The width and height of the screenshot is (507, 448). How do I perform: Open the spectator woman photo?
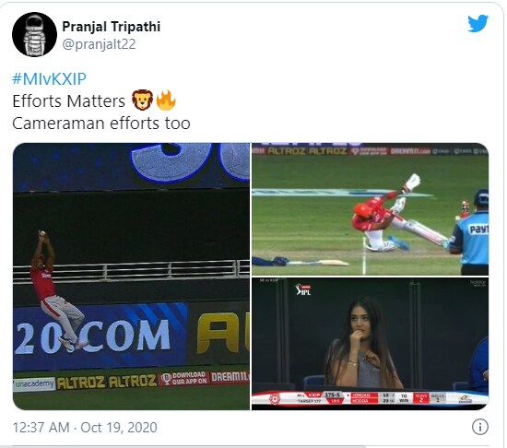(371, 344)
